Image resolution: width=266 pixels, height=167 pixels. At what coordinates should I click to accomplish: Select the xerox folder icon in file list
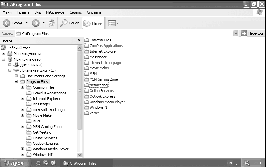86,113
